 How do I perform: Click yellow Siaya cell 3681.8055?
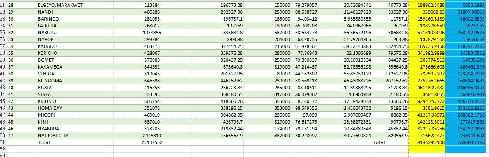(427, 94)
